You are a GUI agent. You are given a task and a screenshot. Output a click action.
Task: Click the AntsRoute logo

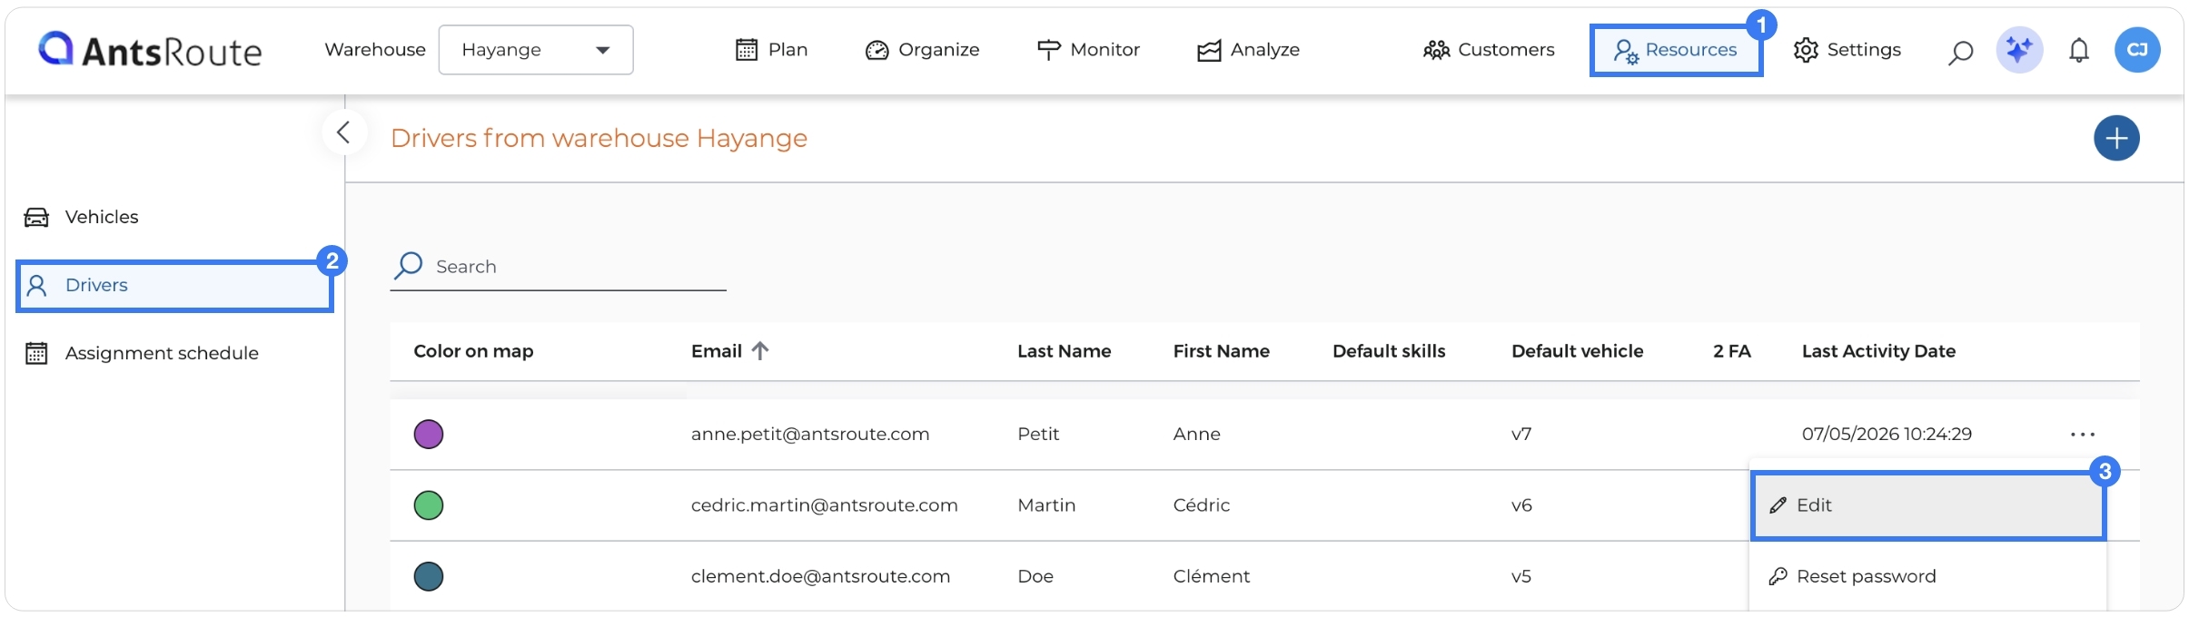(150, 50)
